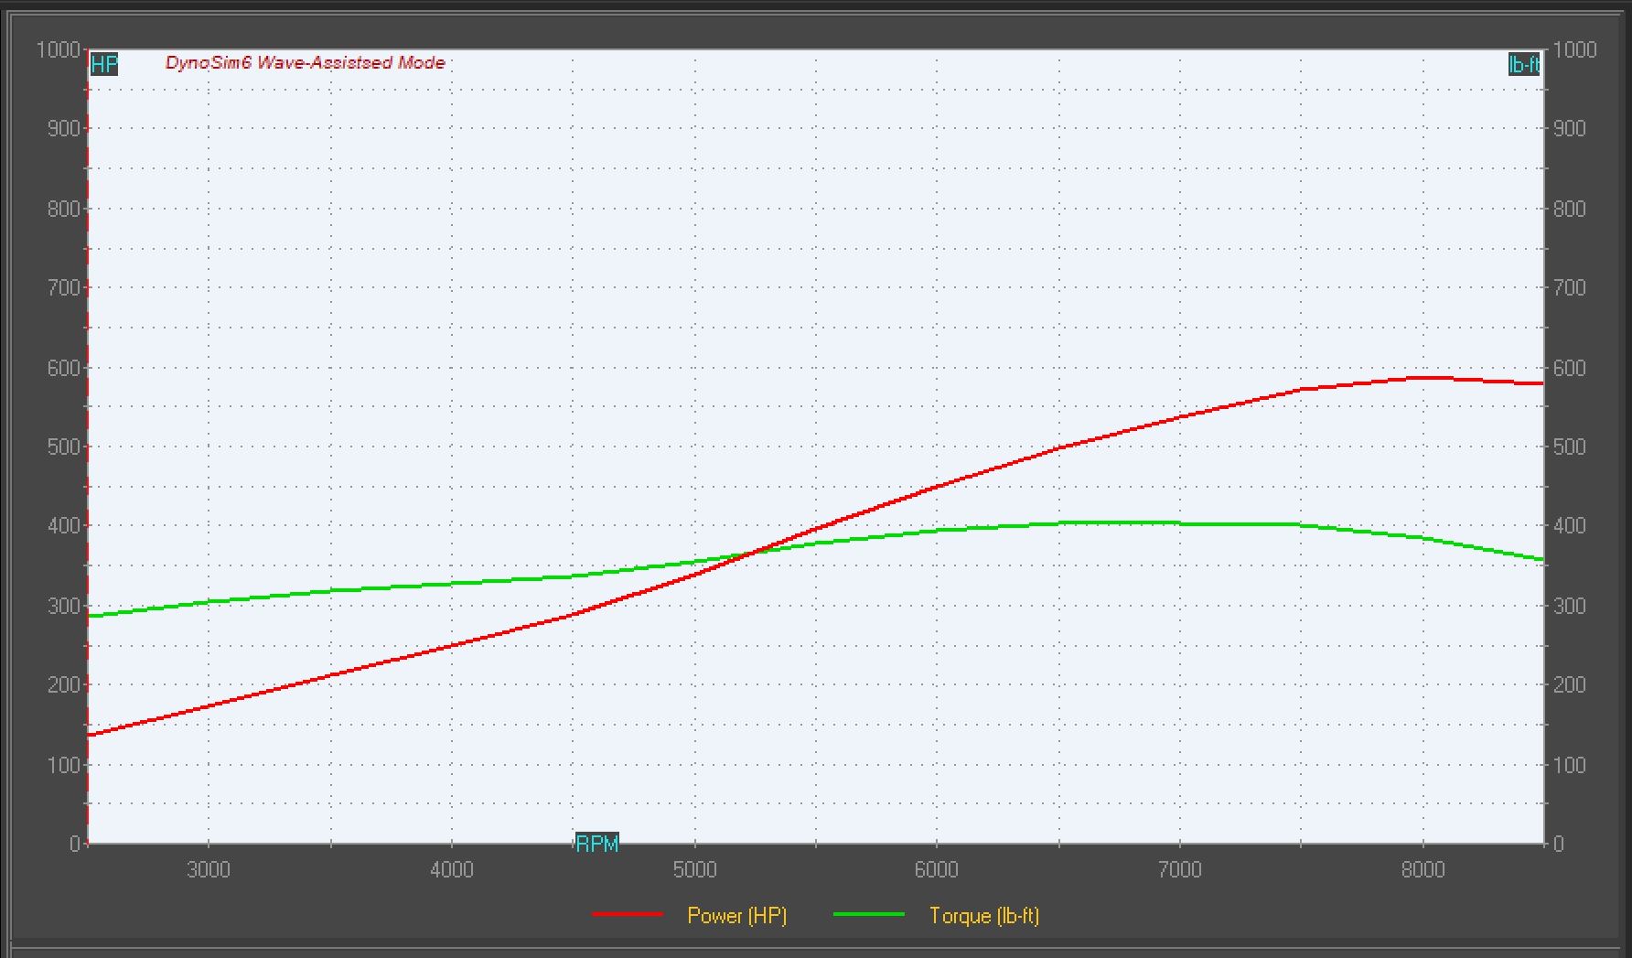Click the DynoSim6 Wave-Assistsed Mode title text

305,63
